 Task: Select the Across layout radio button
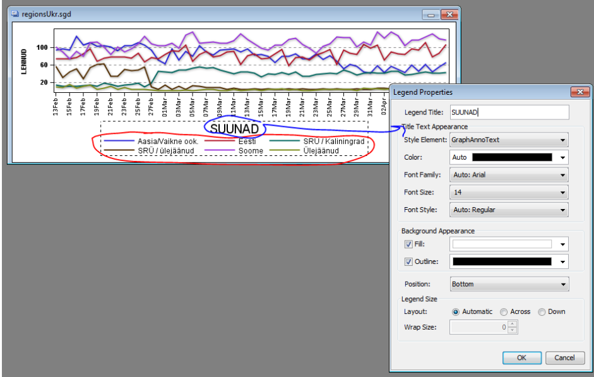(x=503, y=311)
